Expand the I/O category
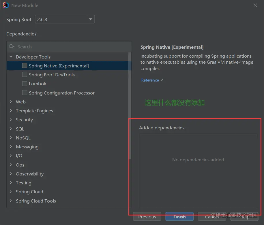The height and width of the screenshot is (225, 264). 11,156
